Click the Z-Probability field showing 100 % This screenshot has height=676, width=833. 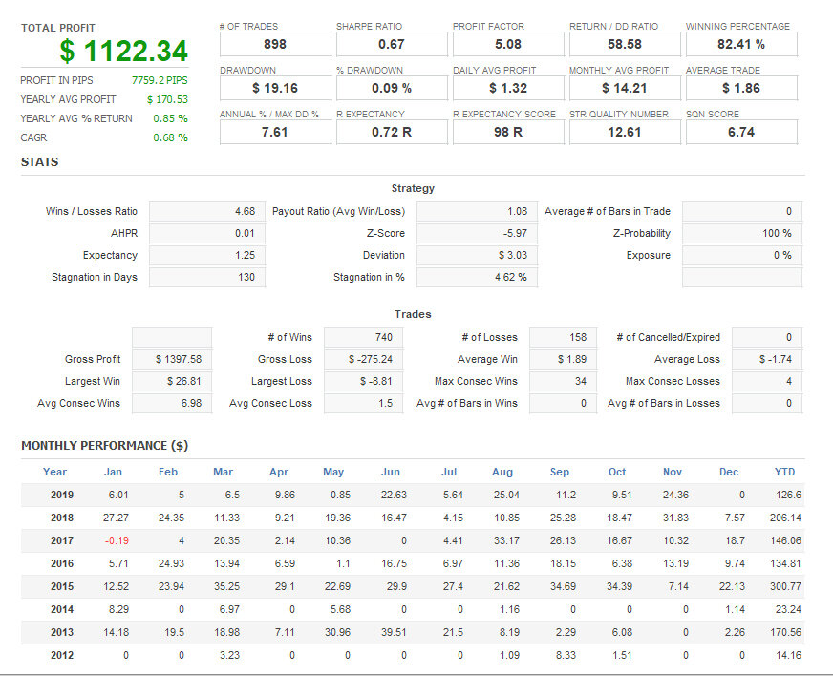coord(742,233)
